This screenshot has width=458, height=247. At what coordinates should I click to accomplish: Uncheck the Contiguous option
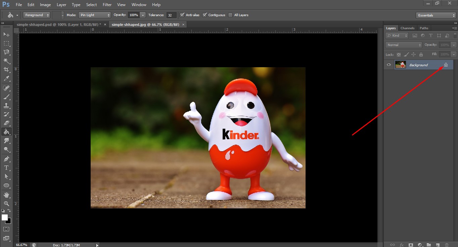(x=205, y=15)
